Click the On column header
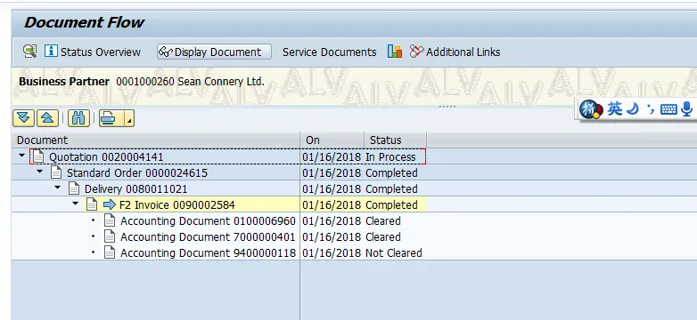This screenshot has width=697, height=320. point(332,140)
